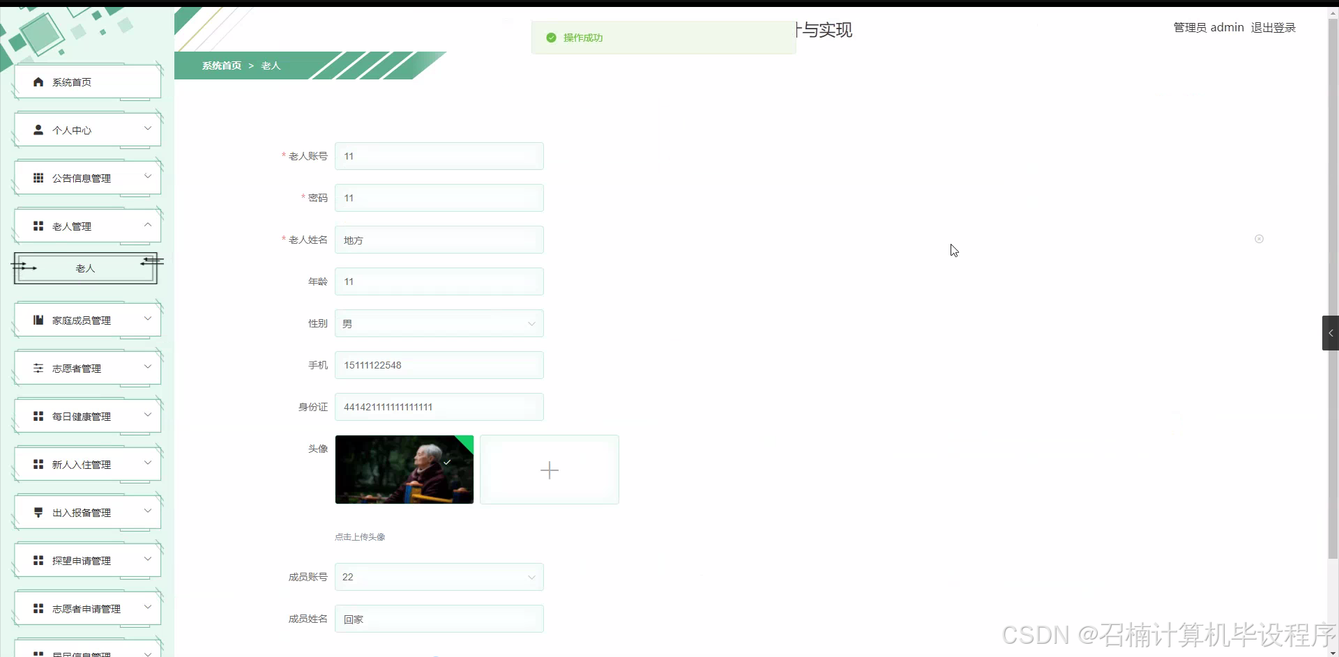Viewport: 1339px width, 657px height.
Task: Expand the 志愿者管理 chevron
Action: tap(148, 367)
